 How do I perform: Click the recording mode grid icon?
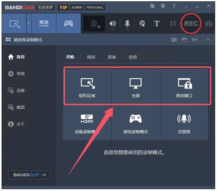tap(8, 39)
